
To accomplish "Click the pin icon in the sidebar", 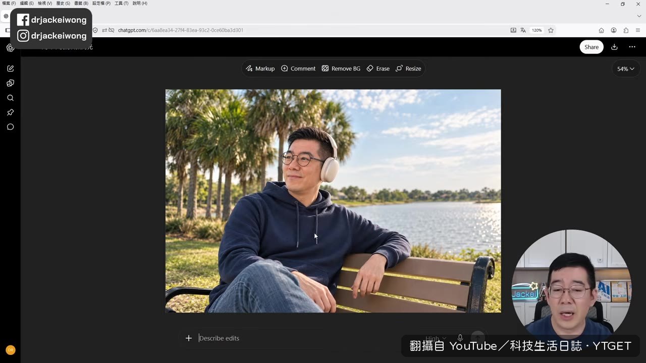I will [10, 112].
